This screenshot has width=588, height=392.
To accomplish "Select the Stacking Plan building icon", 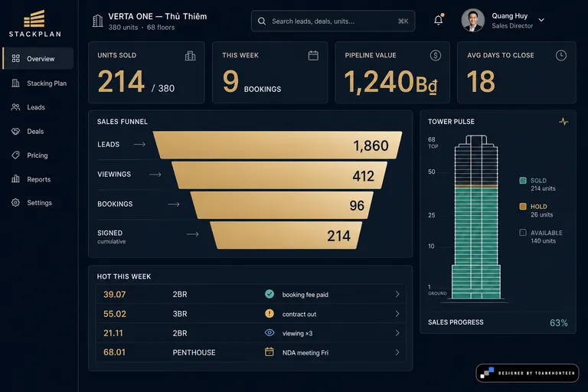I will (x=15, y=83).
